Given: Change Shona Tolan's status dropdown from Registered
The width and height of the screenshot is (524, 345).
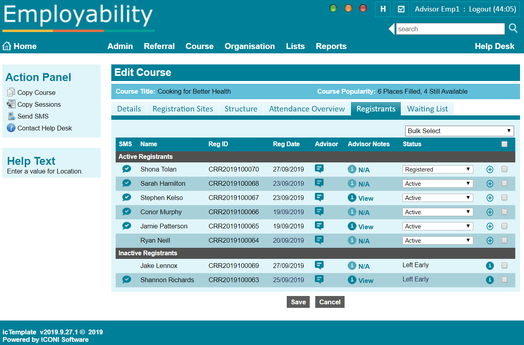Looking at the screenshot, I should tap(437, 169).
